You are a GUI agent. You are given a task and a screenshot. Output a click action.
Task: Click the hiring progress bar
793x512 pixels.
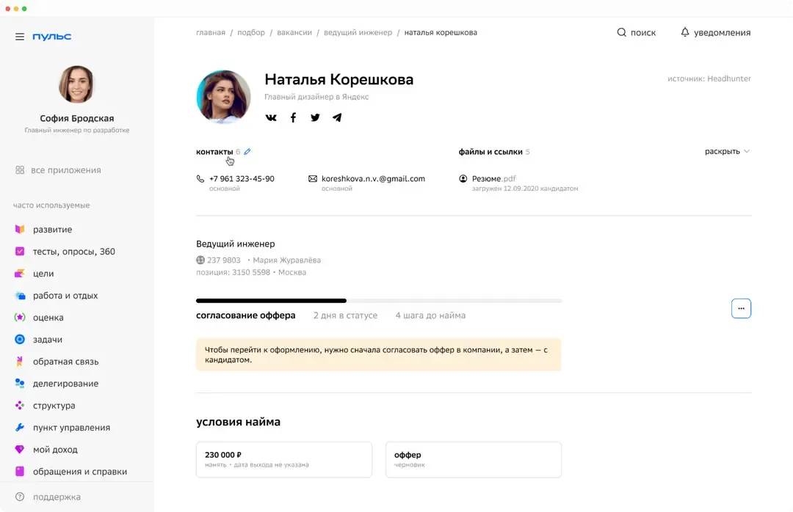(379, 301)
